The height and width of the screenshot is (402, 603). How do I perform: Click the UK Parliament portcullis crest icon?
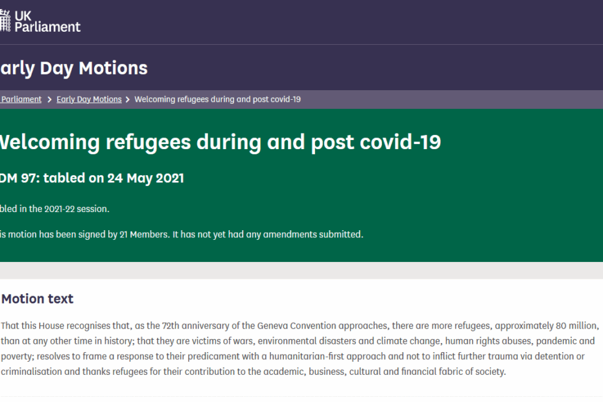point(5,19)
